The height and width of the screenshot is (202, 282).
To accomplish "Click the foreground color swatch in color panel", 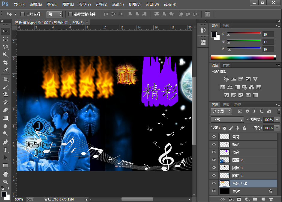I will click(214, 34).
